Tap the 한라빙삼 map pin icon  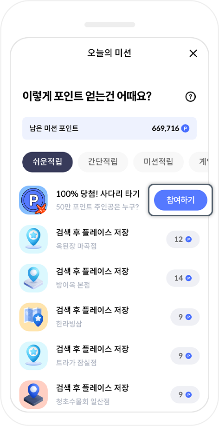pyautogui.click(x=33, y=317)
